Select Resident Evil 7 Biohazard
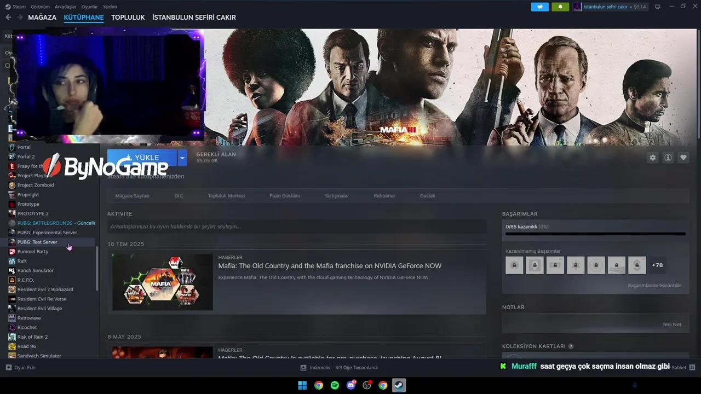Image resolution: width=701 pixels, height=394 pixels. pos(45,289)
